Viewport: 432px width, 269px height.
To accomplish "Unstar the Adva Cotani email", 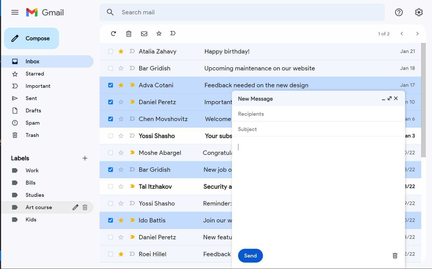I will 121,85.
